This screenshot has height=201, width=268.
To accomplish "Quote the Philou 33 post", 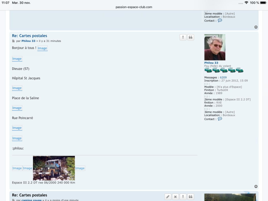I will (191, 38).
